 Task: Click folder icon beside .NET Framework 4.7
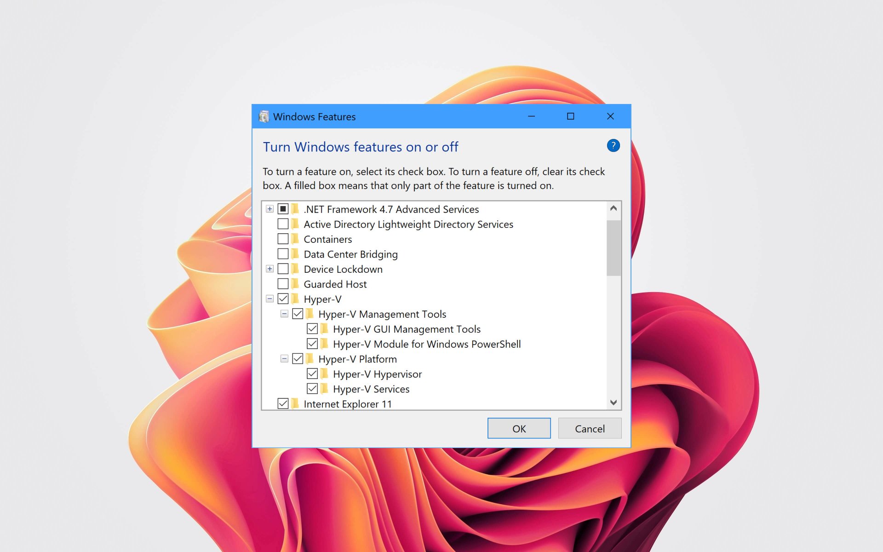[x=295, y=209]
